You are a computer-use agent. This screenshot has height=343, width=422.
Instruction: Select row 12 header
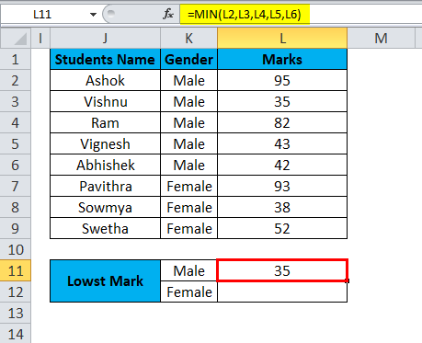16,292
